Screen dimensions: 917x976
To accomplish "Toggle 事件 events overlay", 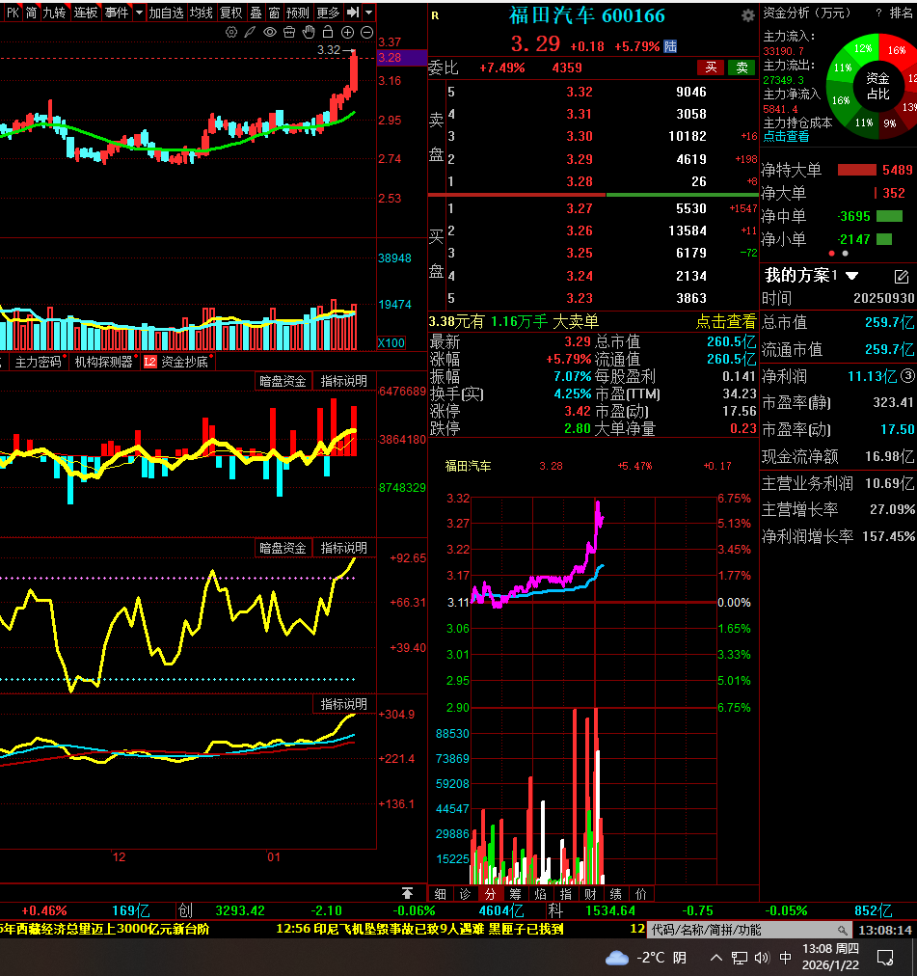I will tap(117, 13).
